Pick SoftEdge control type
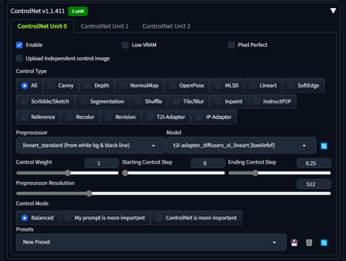Image resolution: width=346 pixels, height=261 pixels. pyautogui.click(x=304, y=85)
